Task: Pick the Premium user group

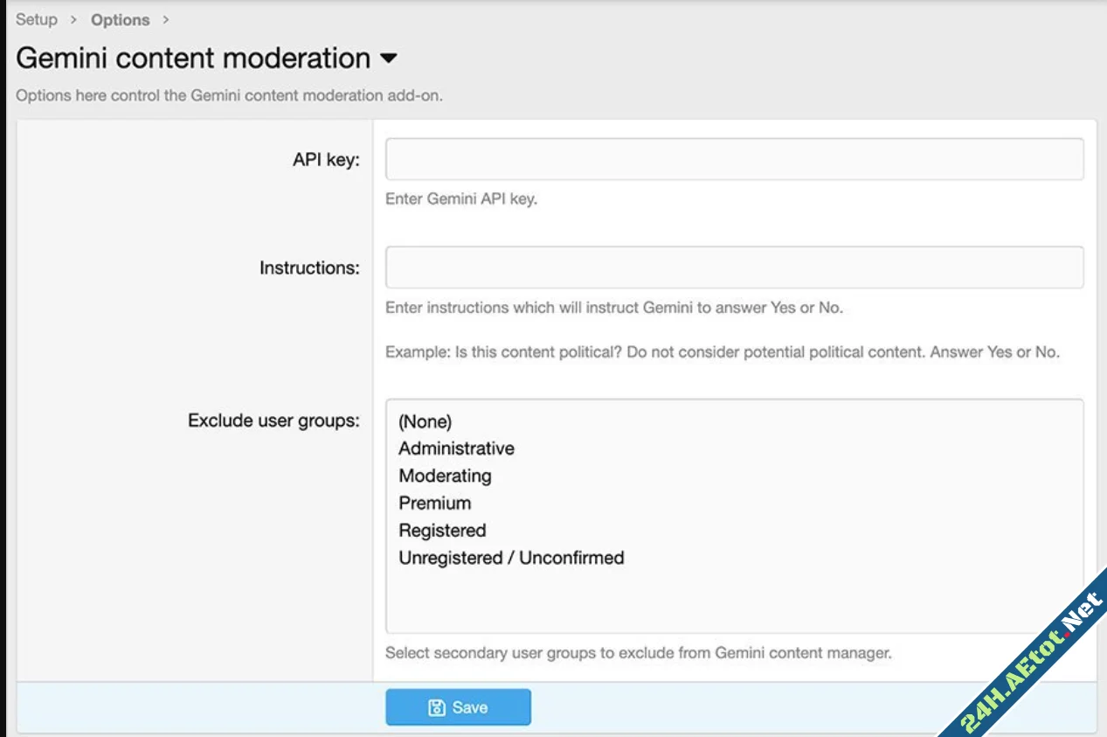Action: (x=434, y=503)
